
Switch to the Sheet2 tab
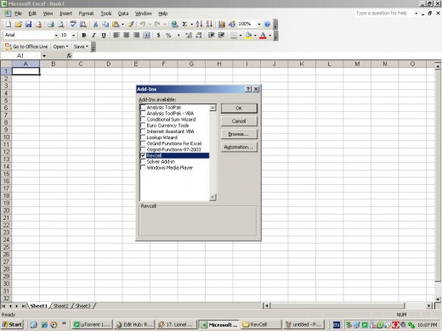pos(61,306)
